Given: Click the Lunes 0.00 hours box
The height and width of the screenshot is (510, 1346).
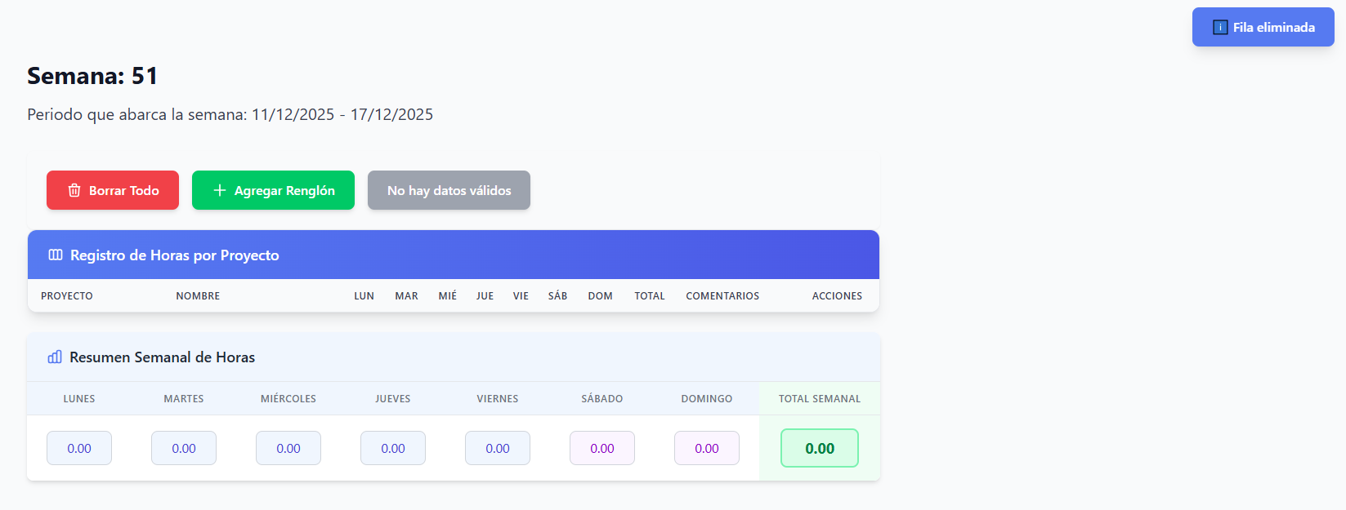Looking at the screenshot, I should 79,448.
